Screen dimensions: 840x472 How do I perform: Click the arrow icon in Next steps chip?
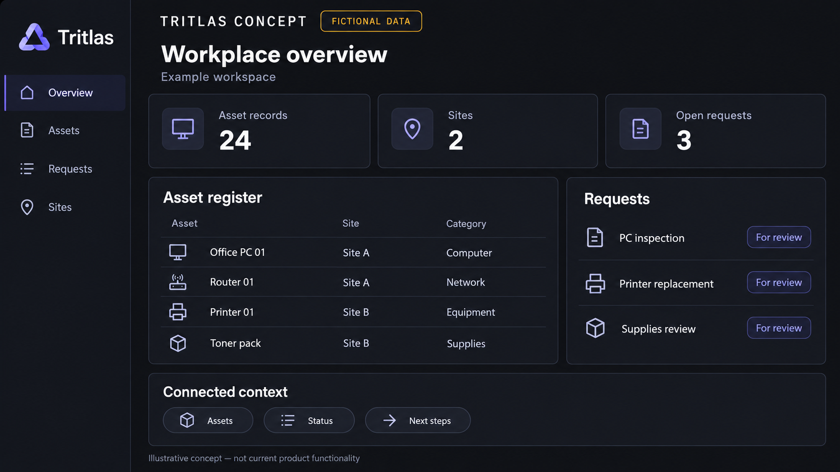click(x=389, y=420)
